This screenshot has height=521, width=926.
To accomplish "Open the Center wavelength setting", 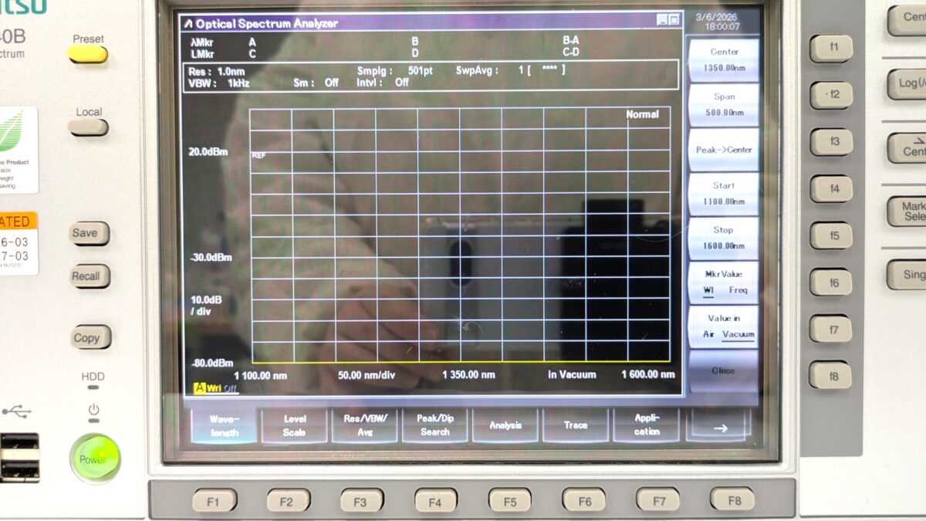I will point(723,60).
